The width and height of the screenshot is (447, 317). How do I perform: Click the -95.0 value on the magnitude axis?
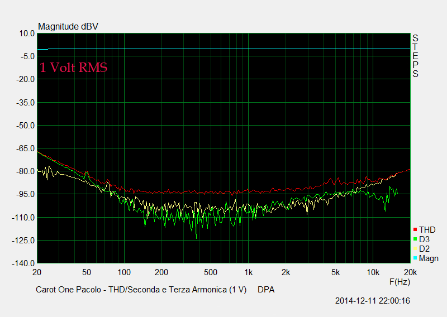click(25, 194)
